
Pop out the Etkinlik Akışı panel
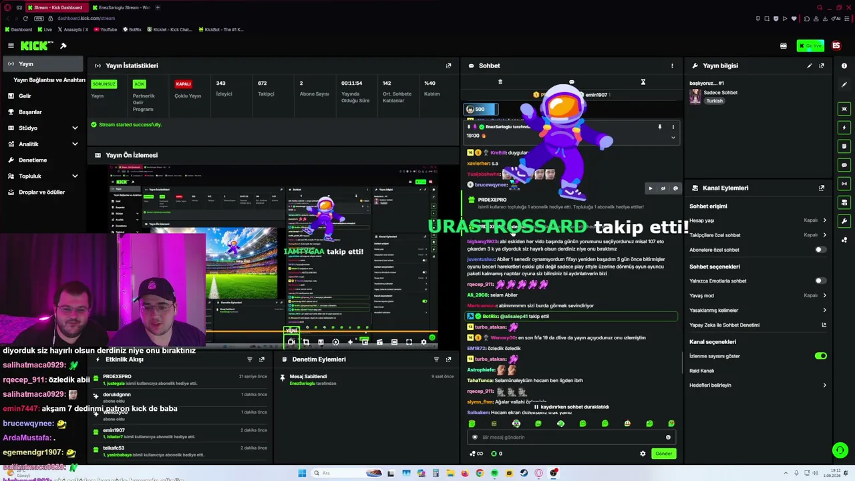pos(262,359)
